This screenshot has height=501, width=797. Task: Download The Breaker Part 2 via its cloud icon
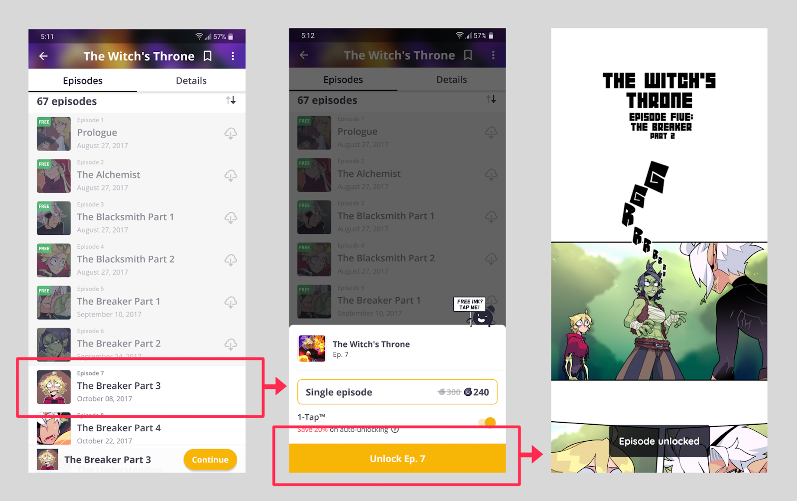point(231,344)
